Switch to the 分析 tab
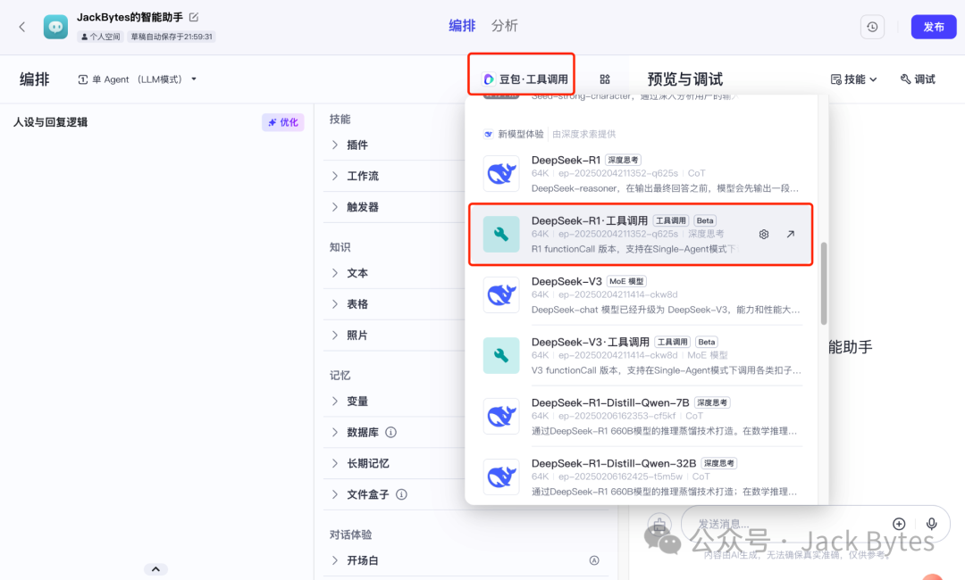965x580 pixels. [505, 26]
